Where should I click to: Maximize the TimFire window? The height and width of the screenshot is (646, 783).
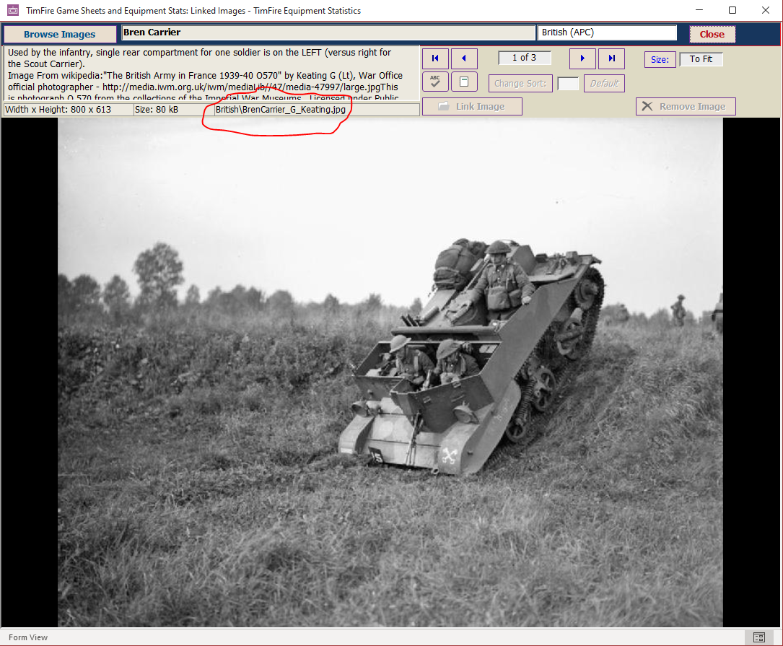click(x=732, y=10)
